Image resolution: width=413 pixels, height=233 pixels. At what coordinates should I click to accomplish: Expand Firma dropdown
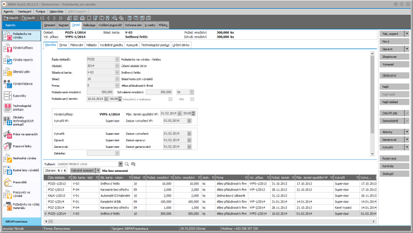point(117,86)
